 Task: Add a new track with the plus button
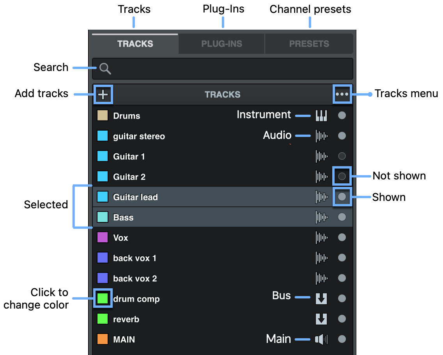click(103, 94)
